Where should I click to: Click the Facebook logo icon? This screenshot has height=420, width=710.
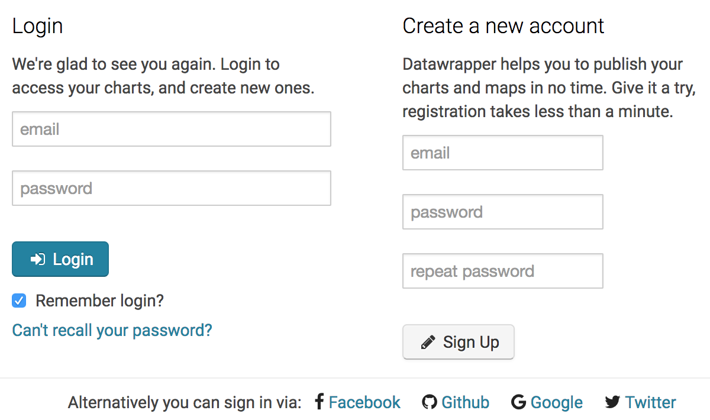319,402
